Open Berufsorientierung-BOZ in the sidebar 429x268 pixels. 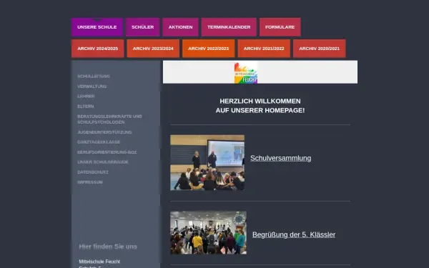[107, 152]
